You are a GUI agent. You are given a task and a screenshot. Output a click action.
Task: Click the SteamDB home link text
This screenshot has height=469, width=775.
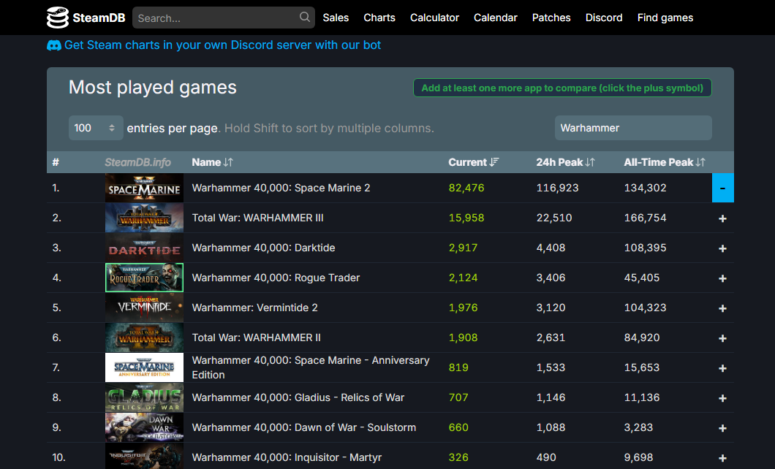click(99, 18)
